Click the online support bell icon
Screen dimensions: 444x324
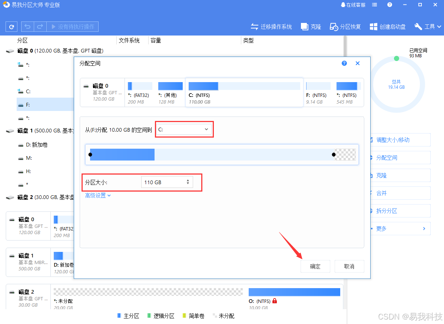tap(343, 5)
